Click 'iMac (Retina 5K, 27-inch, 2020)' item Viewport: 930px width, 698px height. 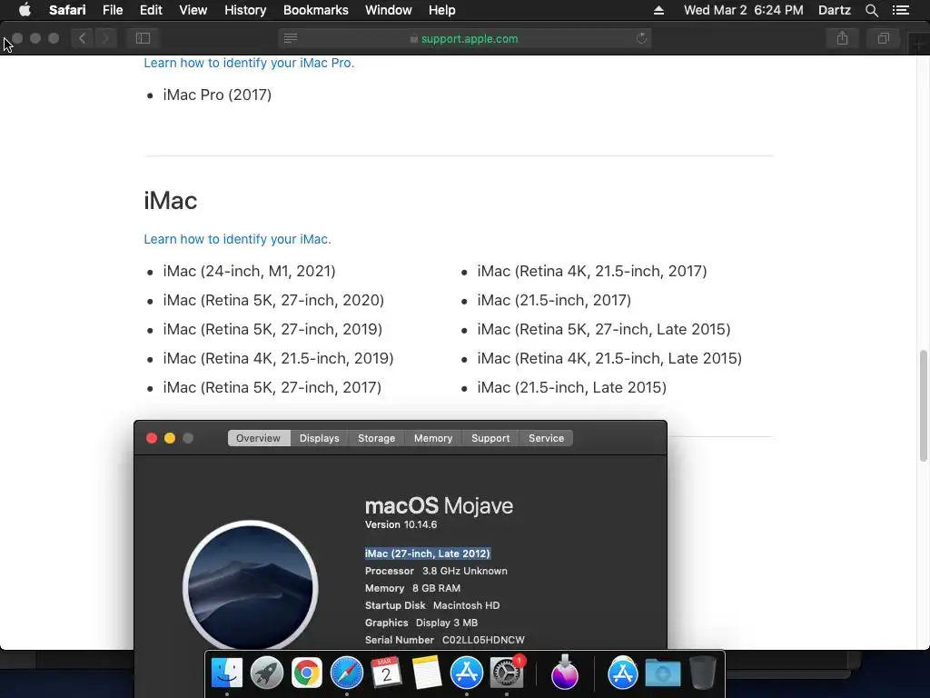(x=273, y=300)
